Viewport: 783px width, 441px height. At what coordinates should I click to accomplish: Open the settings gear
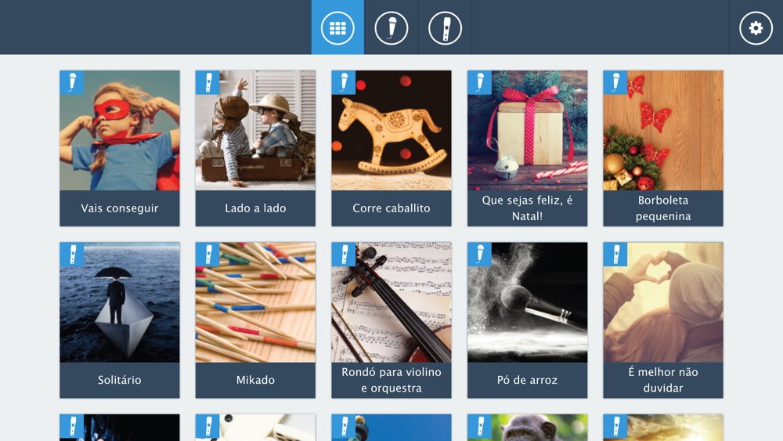click(756, 28)
